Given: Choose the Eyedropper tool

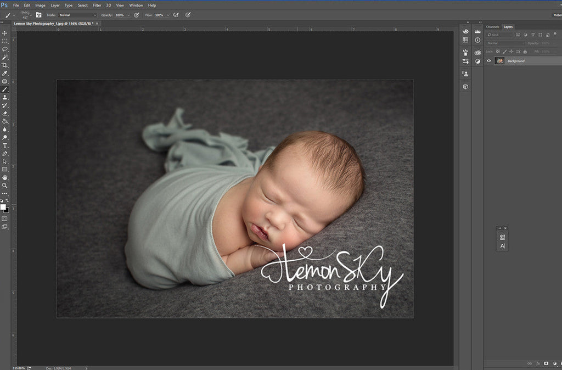Looking at the screenshot, I should 5,73.
